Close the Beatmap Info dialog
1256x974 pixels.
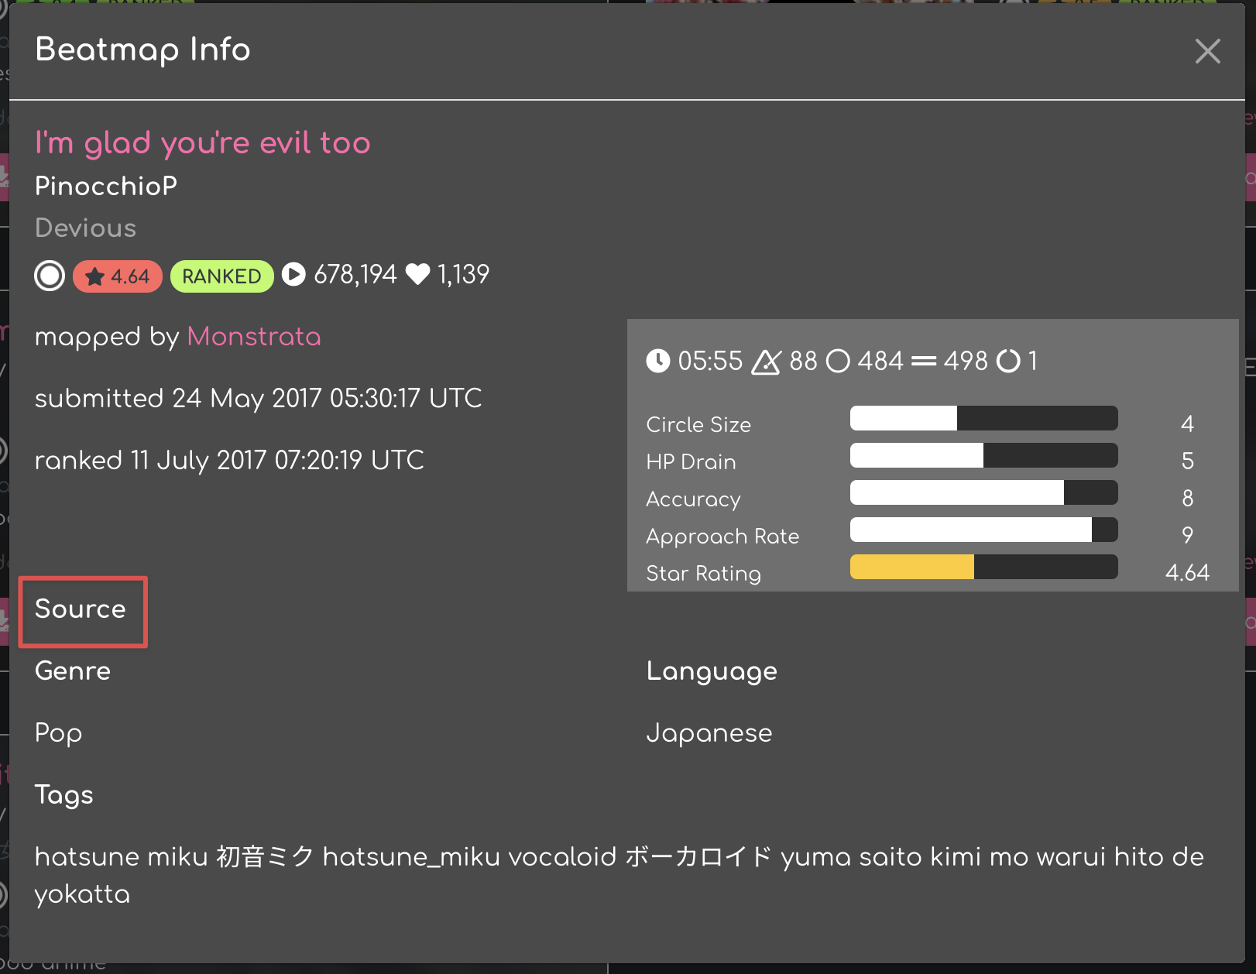(1207, 51)
